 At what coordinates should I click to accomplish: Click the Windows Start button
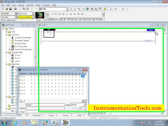click(x=4, y=123)
